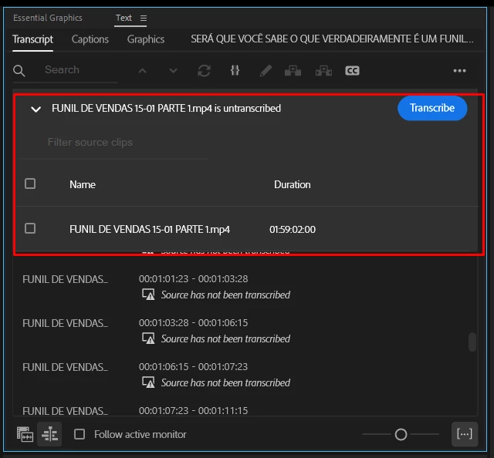Click the re-transcribe refresh icon

click(x=204, y=71)
